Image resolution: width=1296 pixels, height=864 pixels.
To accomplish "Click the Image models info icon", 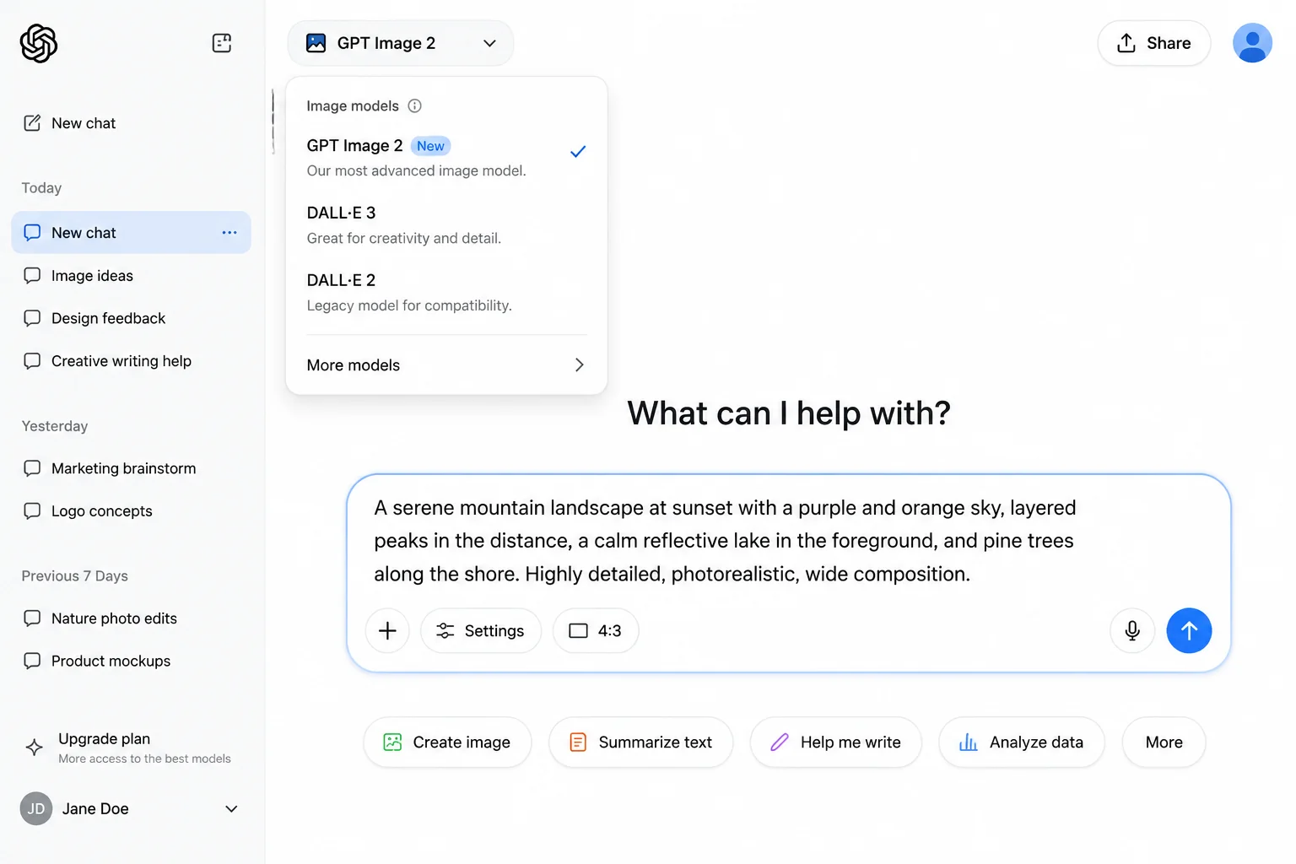I will pos(414,105).
